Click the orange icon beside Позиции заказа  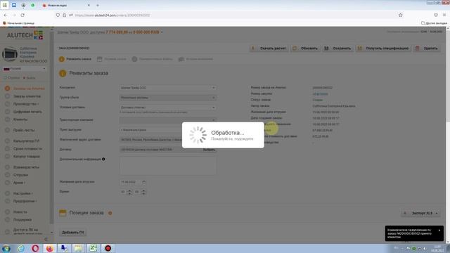click(110, 213)
